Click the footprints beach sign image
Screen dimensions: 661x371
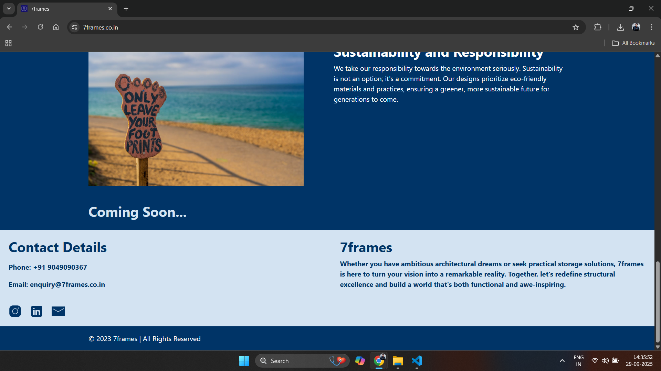(x=196, y=119)
